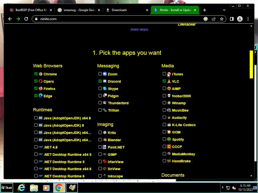
Task: Tick the Skype checkbox
Action: click(x=100, y=88)
